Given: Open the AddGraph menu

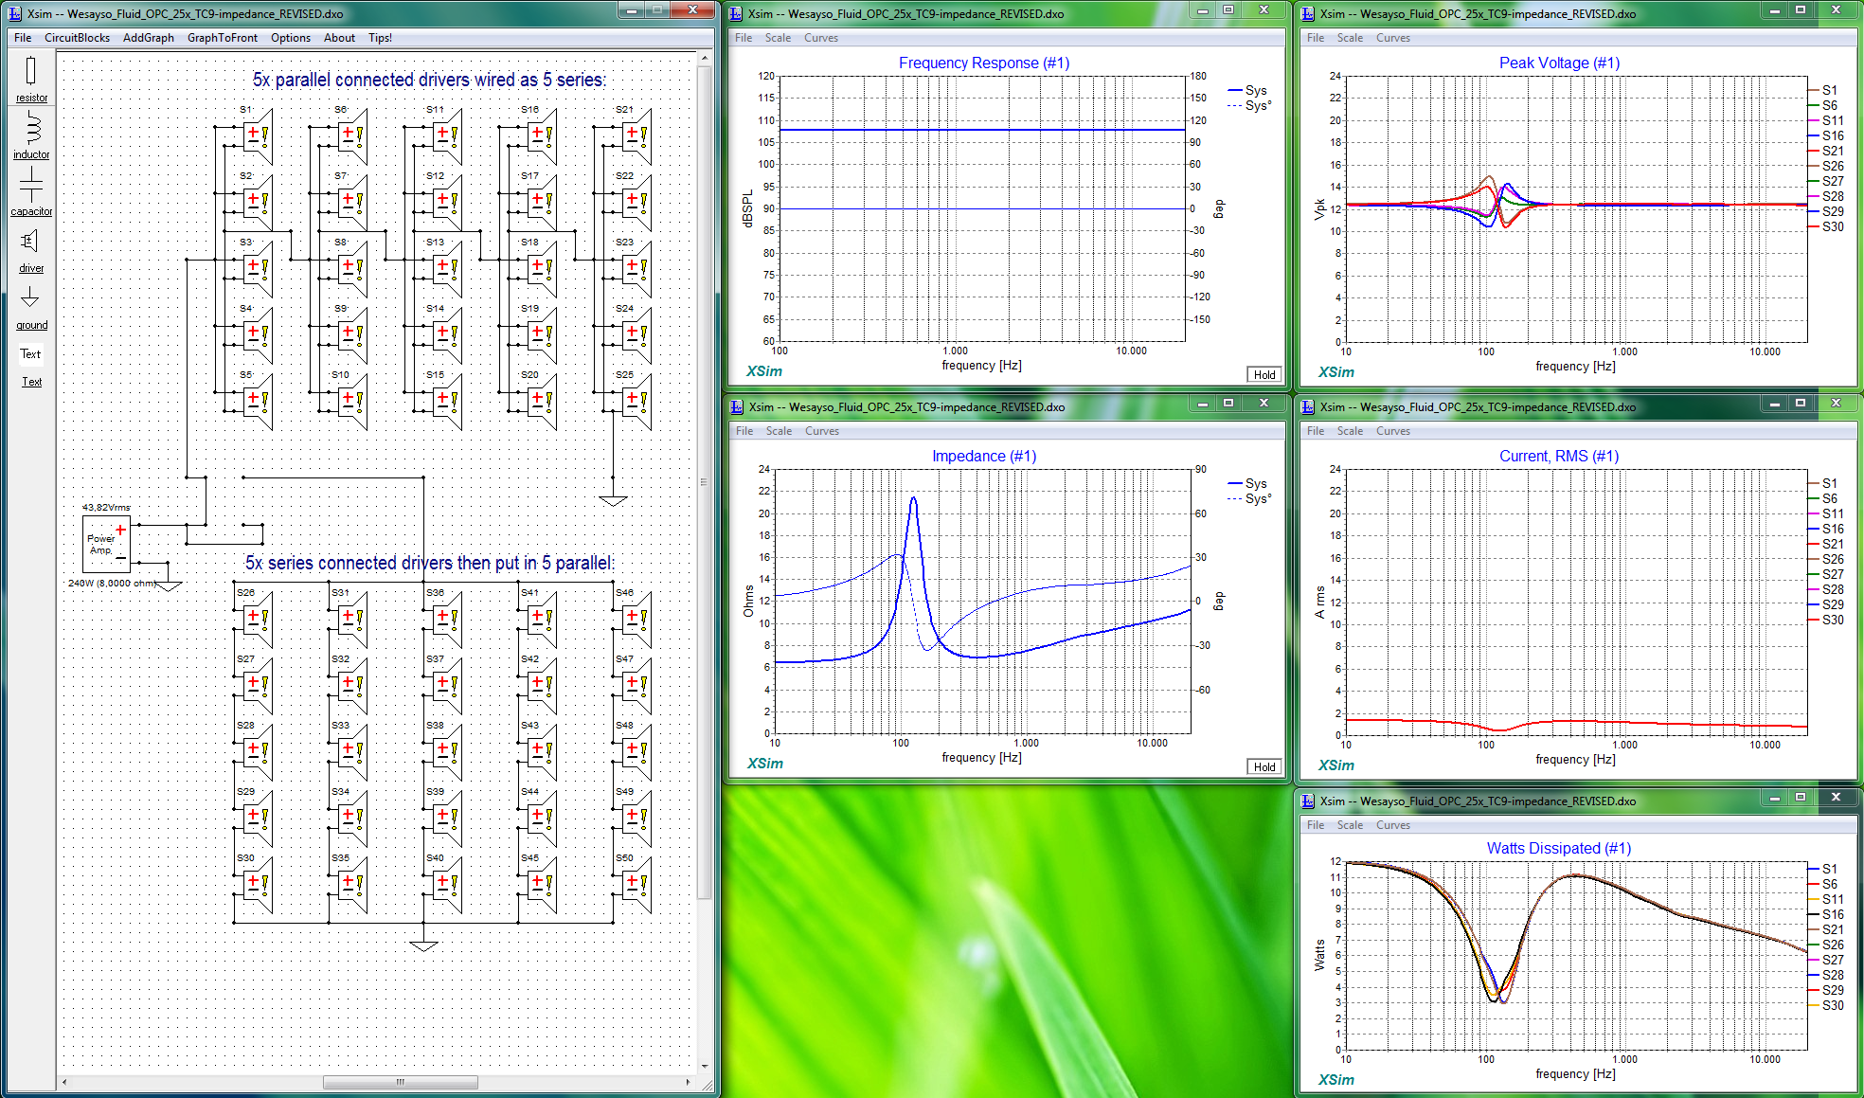Looking at the screenshot, I should pyautogui.click(x=149, y=38).
